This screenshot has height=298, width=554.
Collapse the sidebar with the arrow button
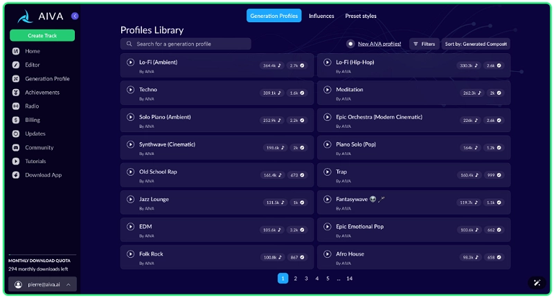[x=75, y=16]
